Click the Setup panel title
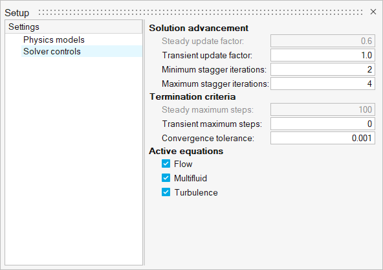Viewport: 383px width, 270px height. pos(17,13)
